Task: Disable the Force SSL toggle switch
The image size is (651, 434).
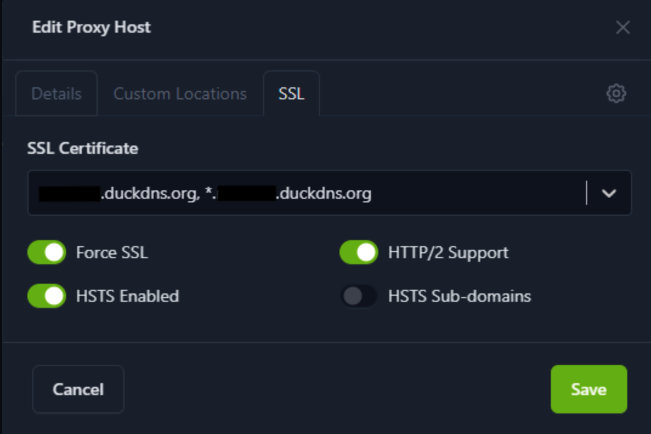Action: coord(47,252)
